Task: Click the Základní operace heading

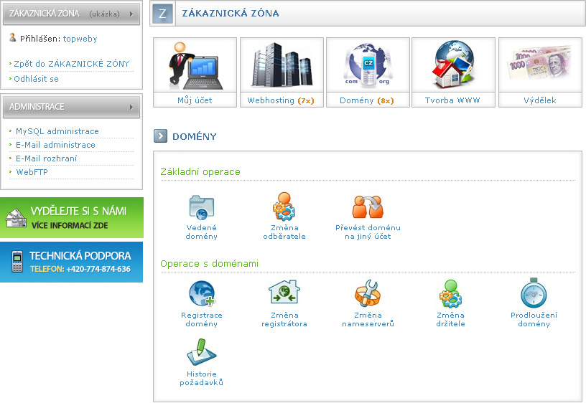Action: 200,171
